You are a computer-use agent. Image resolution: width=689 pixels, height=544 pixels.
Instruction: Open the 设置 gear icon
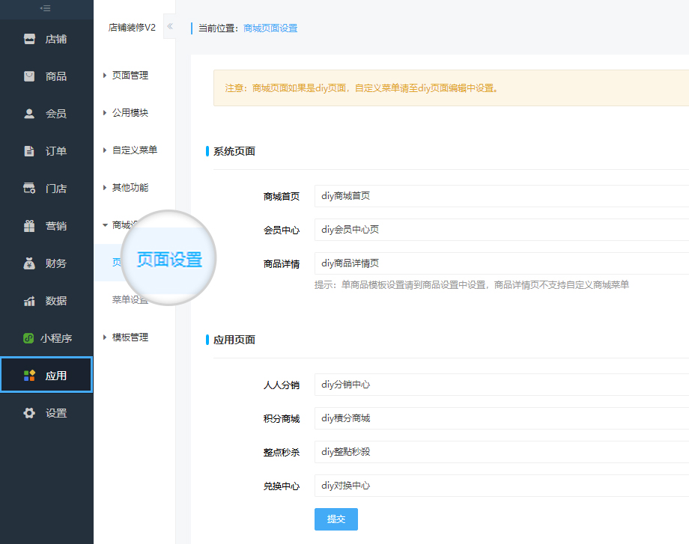29,413
